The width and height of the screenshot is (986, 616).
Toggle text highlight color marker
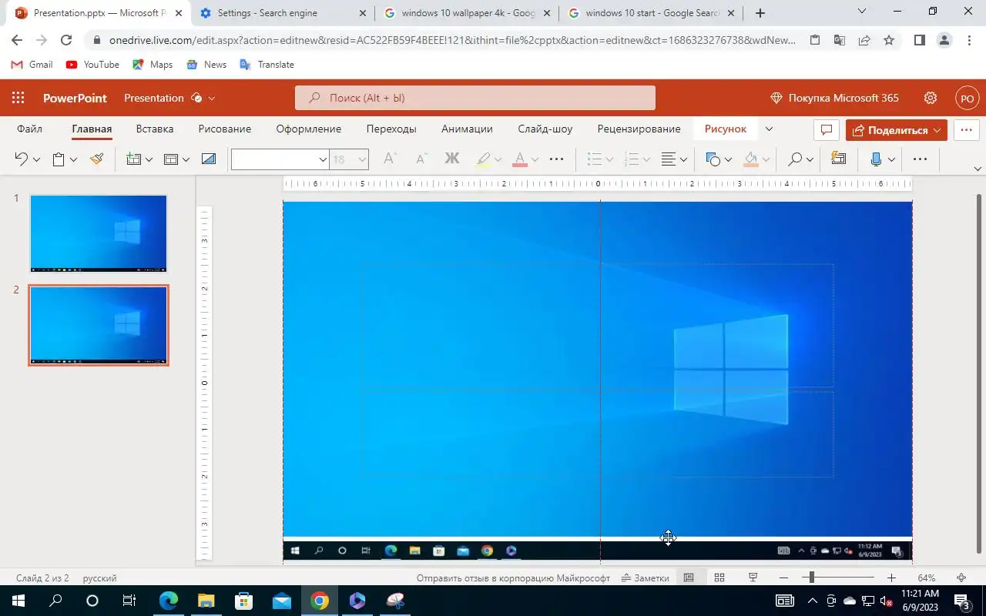pyautogui.click(x=483, y=159)
